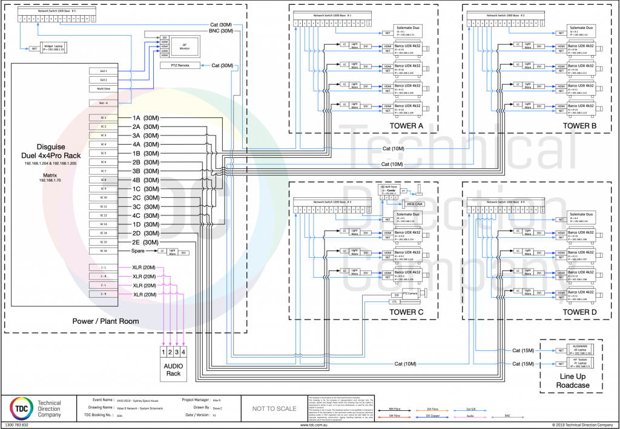Click the Multi View port

pos(104,89)
